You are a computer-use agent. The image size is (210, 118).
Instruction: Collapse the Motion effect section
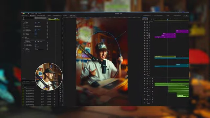pos(23,21)
